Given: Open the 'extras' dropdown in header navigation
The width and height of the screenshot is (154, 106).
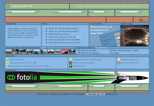Looking at the screenshot, I should 128,12.
